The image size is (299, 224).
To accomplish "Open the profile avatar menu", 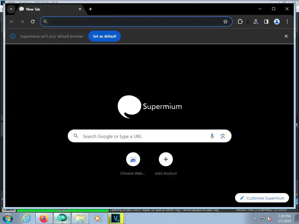I will point(277,22).
